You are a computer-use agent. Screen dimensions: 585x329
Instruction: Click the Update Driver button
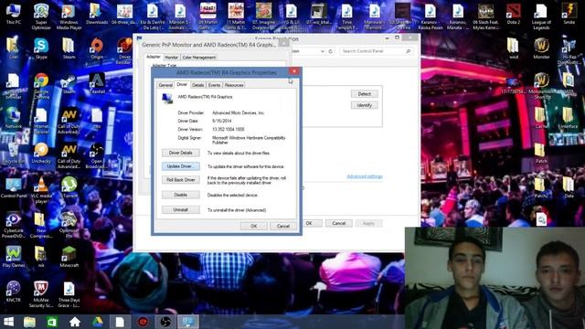click(181, 166)
